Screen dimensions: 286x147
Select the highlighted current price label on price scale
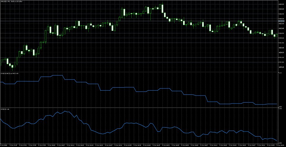click(x=281, y=21)
